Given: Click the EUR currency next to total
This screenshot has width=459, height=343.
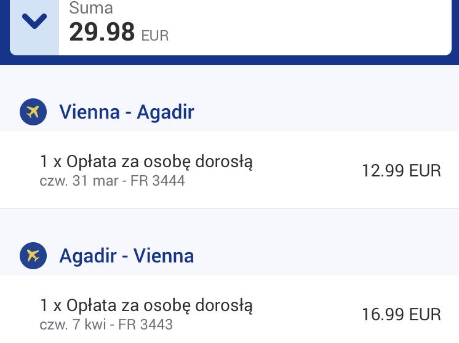Looking at the screenshot, I should pyautogui.click(x=155, y=36).
